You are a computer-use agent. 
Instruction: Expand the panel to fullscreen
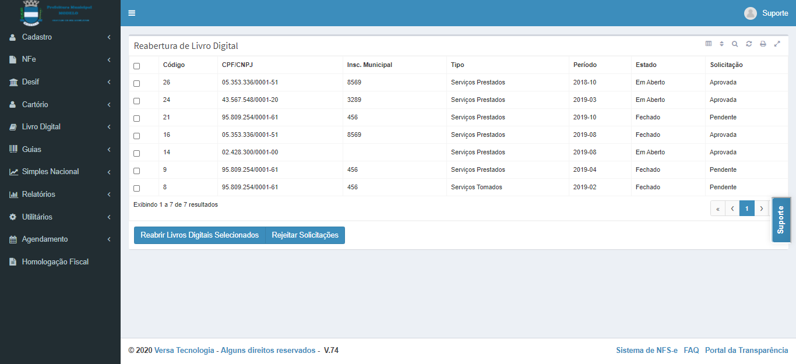(777, 44)
